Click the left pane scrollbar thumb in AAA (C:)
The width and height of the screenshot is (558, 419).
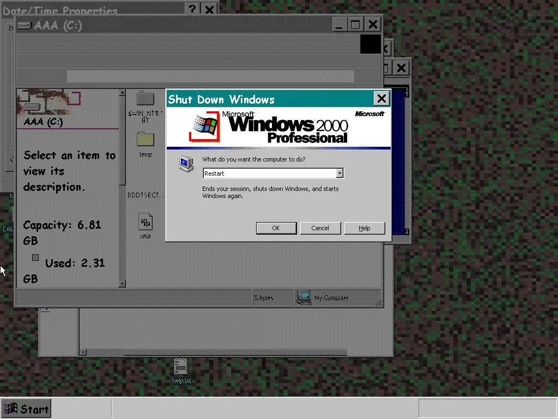click(122, 141)
